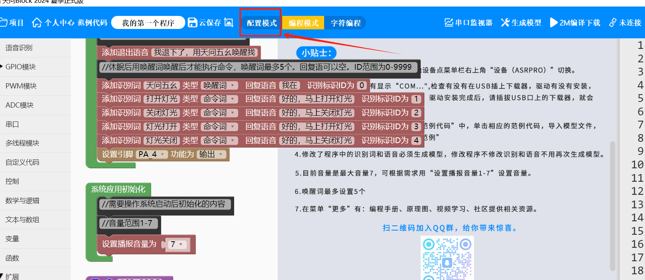Click 生成模型 tools icon
Viewport: 645px width, 280px height.
click(x=505, y=22)
